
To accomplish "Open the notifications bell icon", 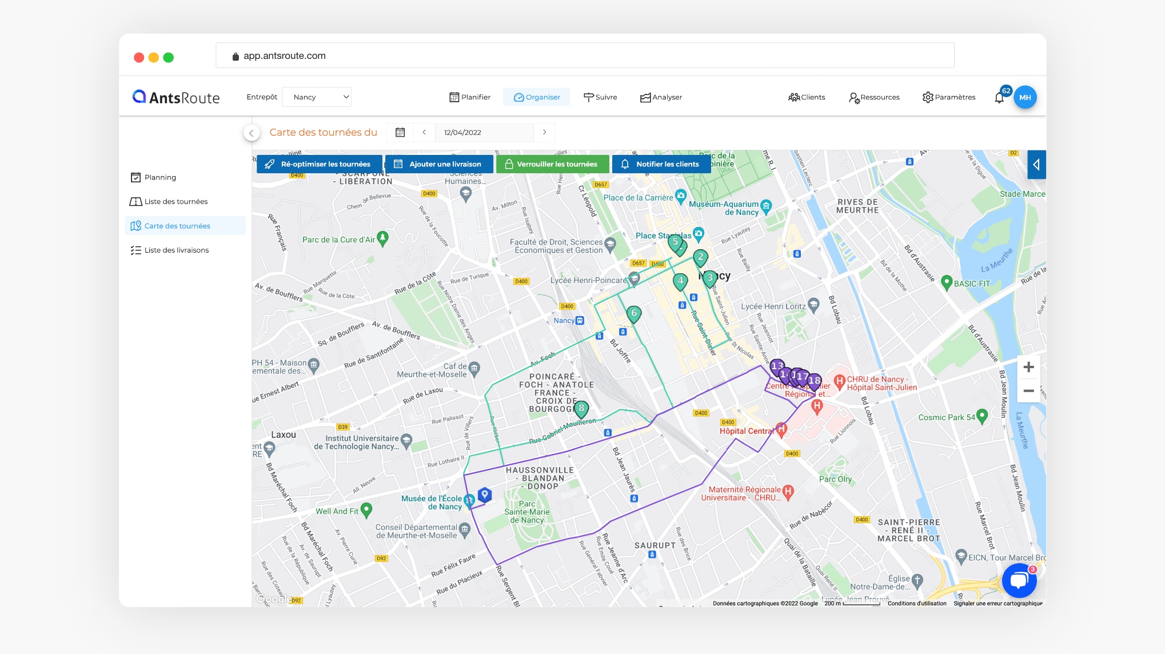I will [x=999, y=98].
